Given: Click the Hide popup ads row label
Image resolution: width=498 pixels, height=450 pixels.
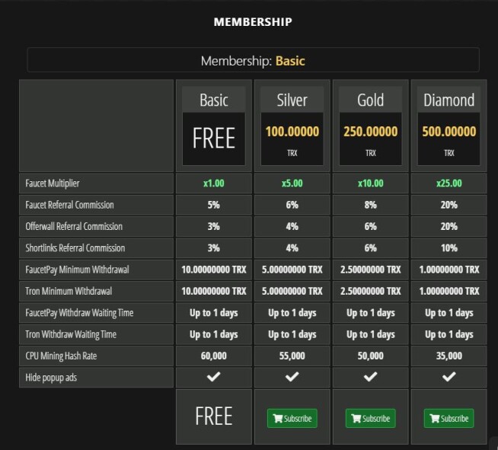Looking at the screenshot, I should click(51, 378).
